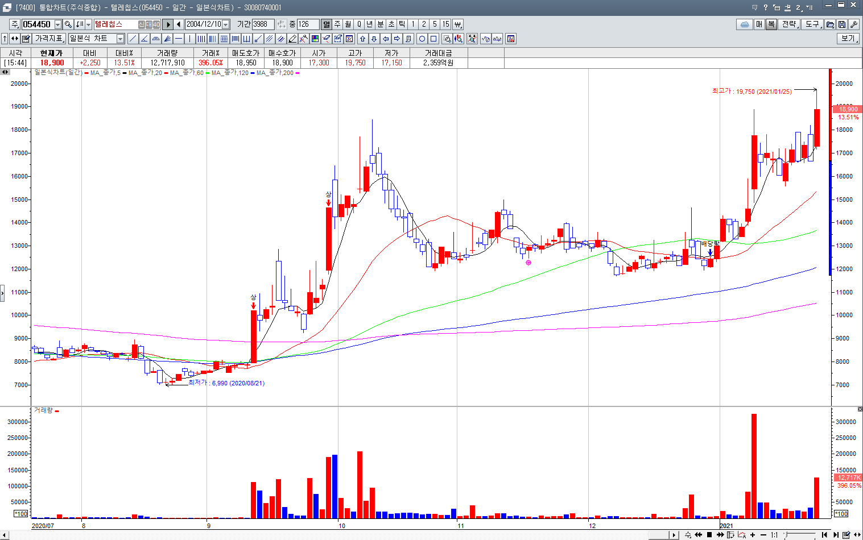The image size is (863, 540).
Task: Reset chart zoom to 1:1
Action: point(774,535)
